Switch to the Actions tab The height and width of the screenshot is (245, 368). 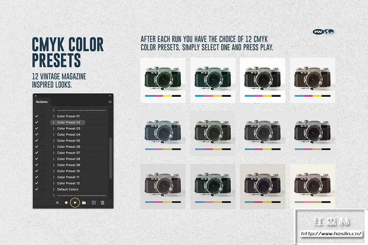pyautogui.click(x=42, y=102)
